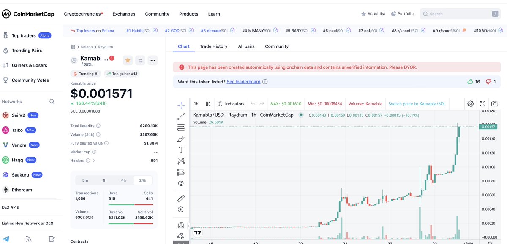
Task: Open the Learn menu
Action: click(214, 14)
